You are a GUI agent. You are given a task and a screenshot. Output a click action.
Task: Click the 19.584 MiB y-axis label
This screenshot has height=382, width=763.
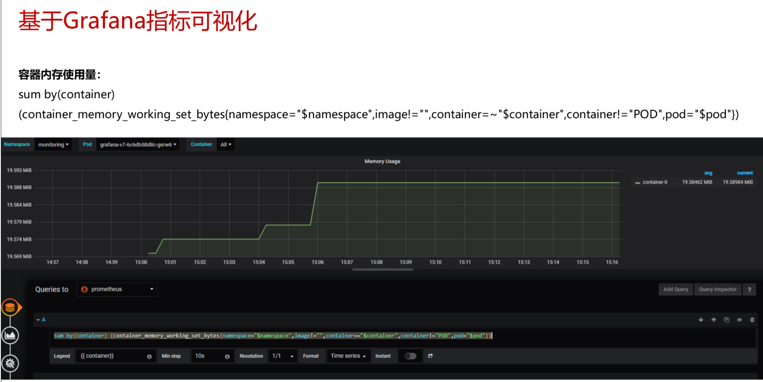[19, 205]
